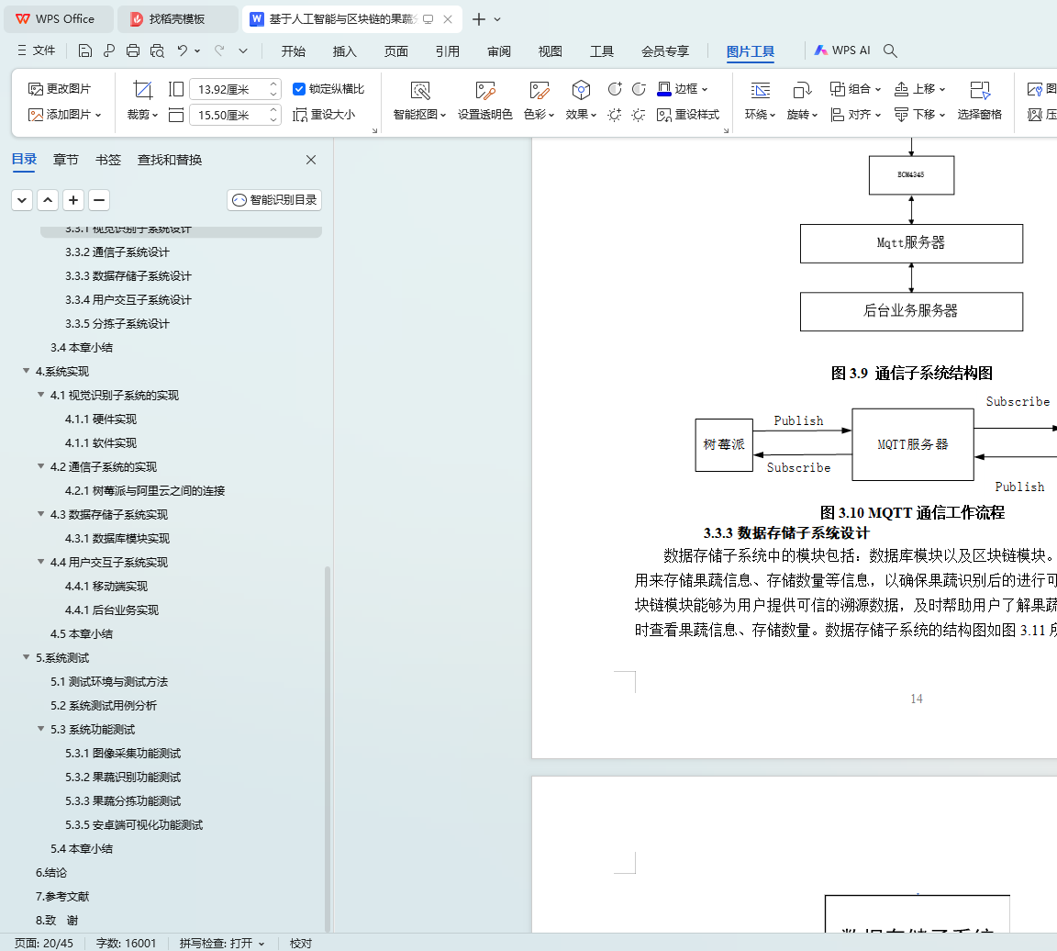The width and height of the screenshot is (1057, 951).
Task: Open the 引用 (References) ribbon tab
Action: pyautogui.click(x=448, y=51)
